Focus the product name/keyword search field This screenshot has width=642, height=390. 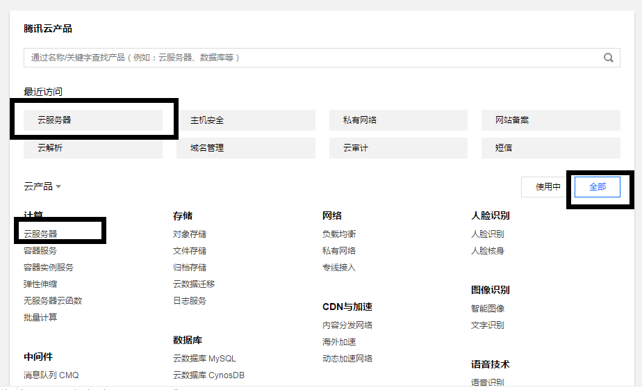(322, 58)
